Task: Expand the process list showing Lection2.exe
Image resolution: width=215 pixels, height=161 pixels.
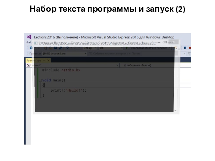Action: pyautogui.click(x=85, y=54)
